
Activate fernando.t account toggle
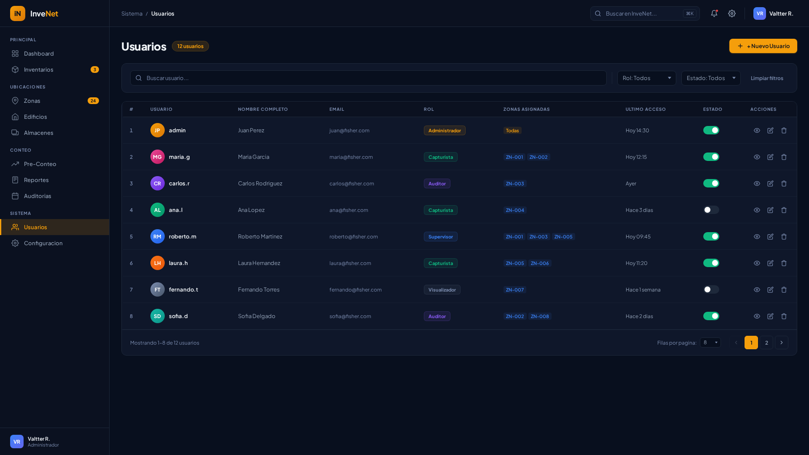(711, 289)
